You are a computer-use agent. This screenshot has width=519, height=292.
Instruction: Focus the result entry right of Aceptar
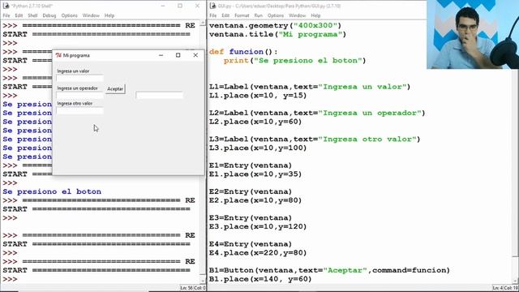159,96
